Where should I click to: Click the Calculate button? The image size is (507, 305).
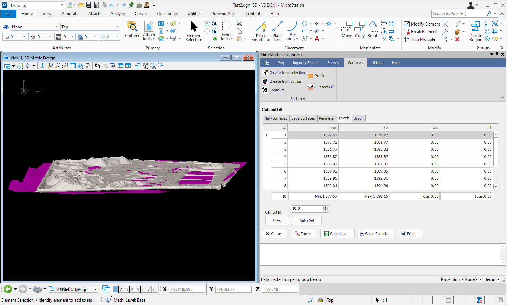338,234
